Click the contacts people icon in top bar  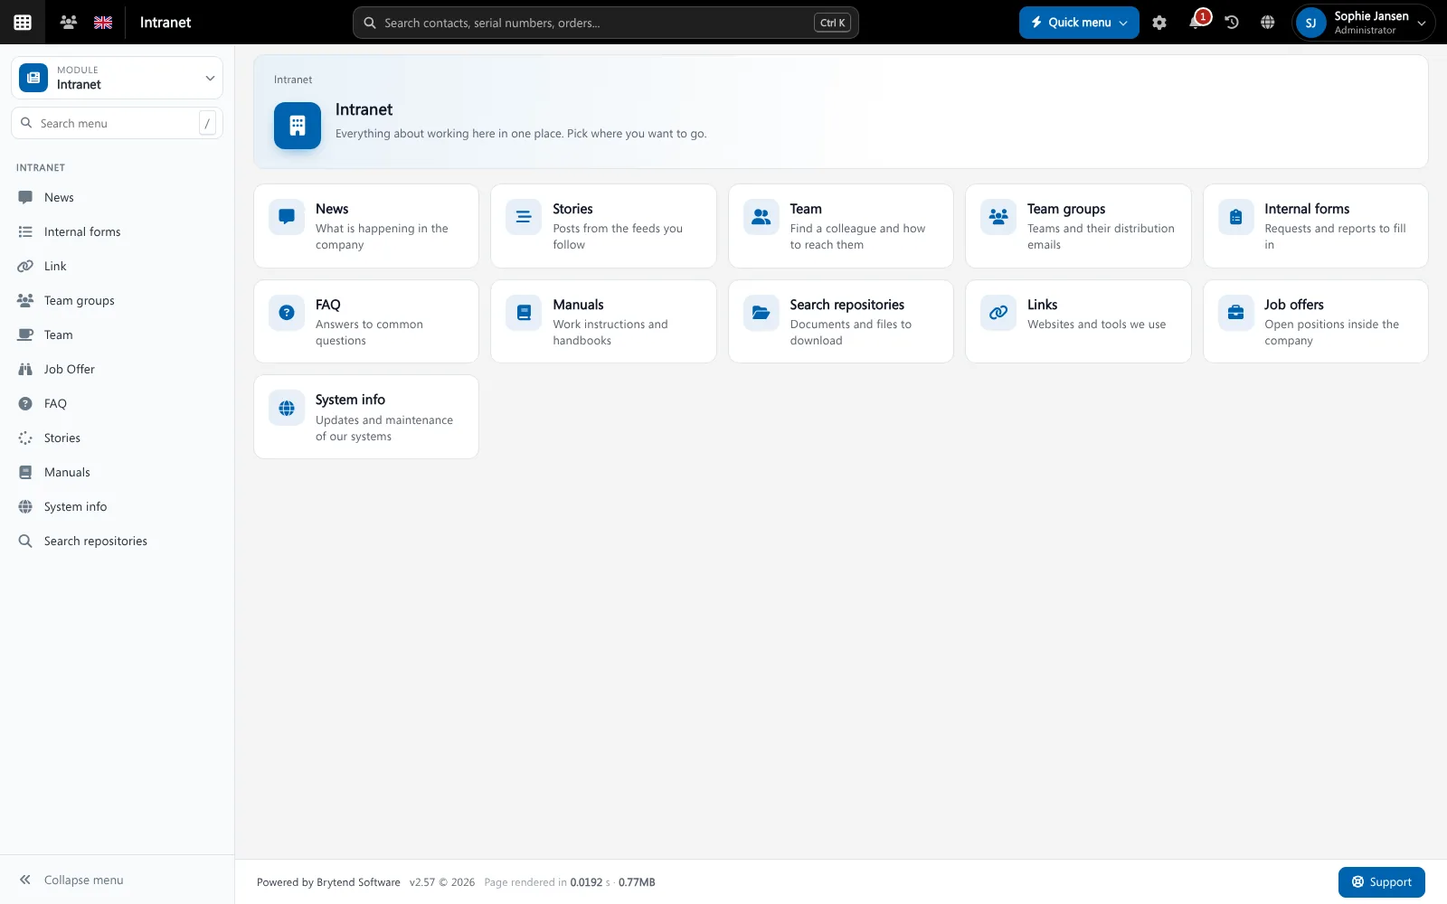point(68,23)
